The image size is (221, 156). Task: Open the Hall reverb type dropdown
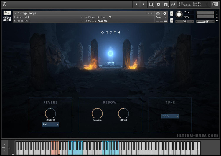(x=50, y=124)
